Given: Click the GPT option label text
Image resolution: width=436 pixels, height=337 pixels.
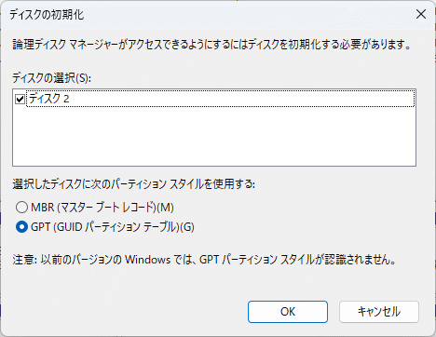Looking at the screenshot, I should tap(113, 227).
